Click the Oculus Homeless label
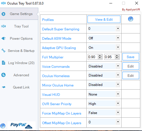This screenshot has width=142, height=131. 56,76
